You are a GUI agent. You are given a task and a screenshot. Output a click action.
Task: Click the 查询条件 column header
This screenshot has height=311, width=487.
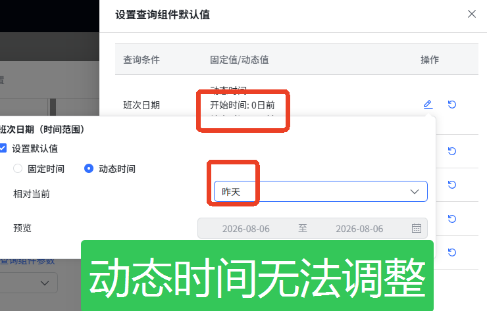141,60
